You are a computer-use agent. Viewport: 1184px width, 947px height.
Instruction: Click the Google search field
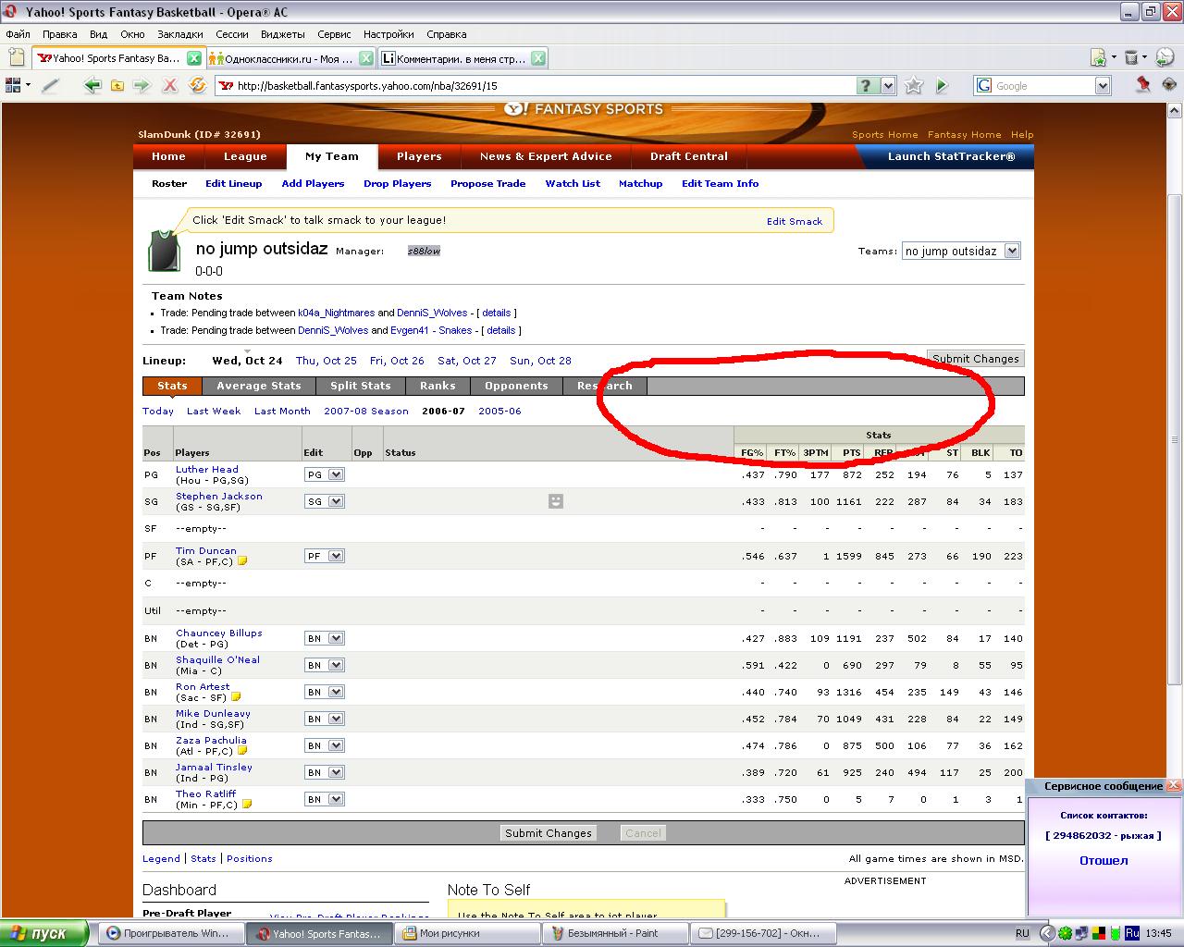click(x=1043, y=85)
